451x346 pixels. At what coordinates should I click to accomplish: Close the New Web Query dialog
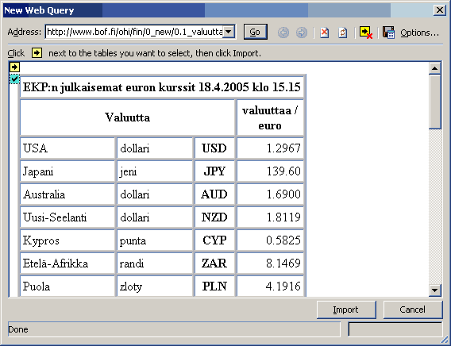(x=440, y=10)
